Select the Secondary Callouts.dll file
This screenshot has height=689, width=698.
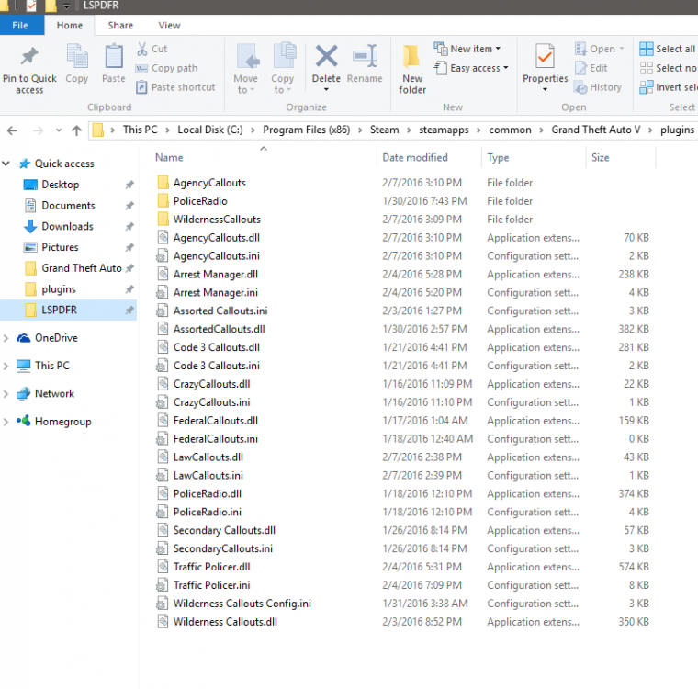click(224, 530)
